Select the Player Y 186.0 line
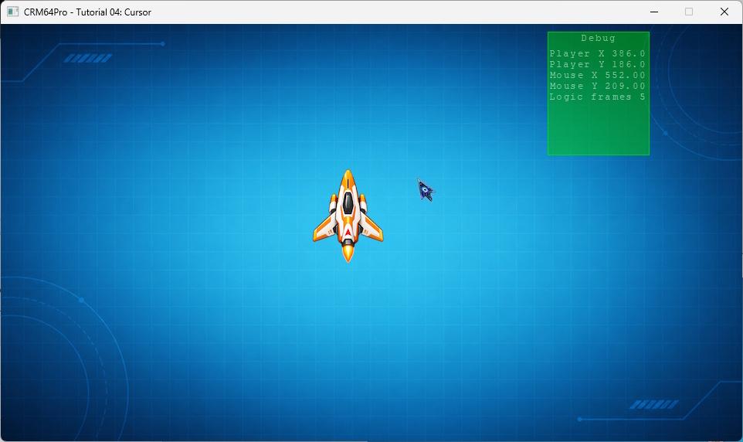This screenshot has width=743, height=442. pos(598,64)
